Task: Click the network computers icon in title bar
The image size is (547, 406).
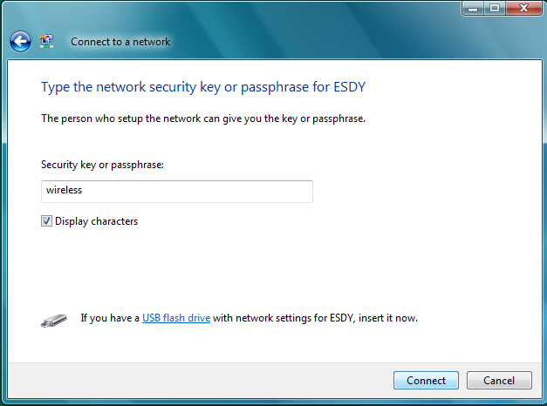Action: pyautogui.click(x=46, y=41)
